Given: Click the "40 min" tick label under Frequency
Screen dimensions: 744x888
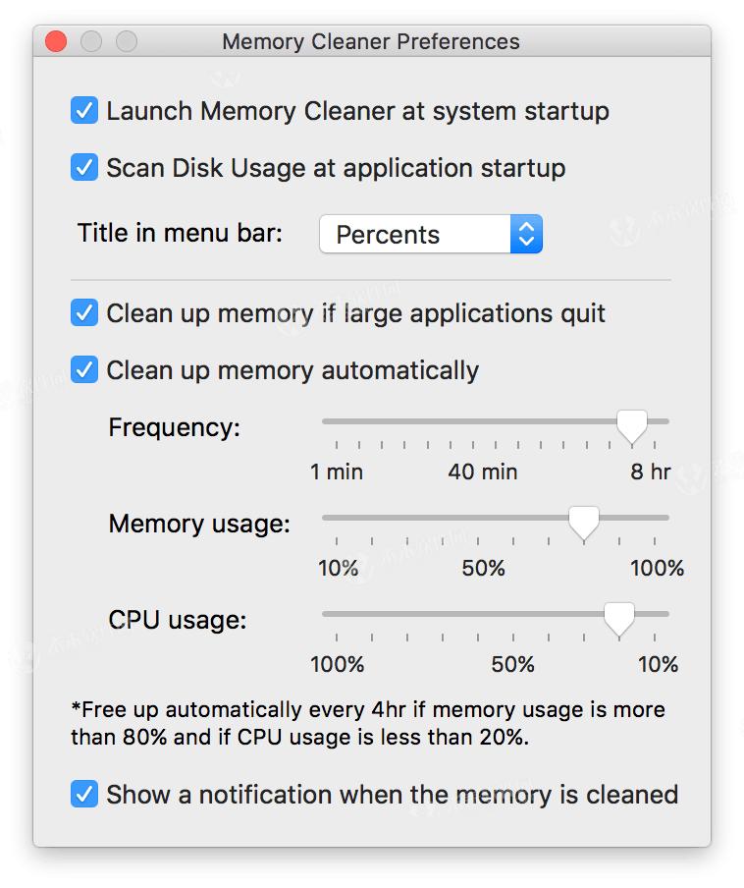Looking at the screenshot, I should point(482,472).
